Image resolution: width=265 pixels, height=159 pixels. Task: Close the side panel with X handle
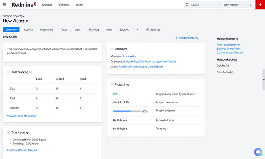click(263, 79)
